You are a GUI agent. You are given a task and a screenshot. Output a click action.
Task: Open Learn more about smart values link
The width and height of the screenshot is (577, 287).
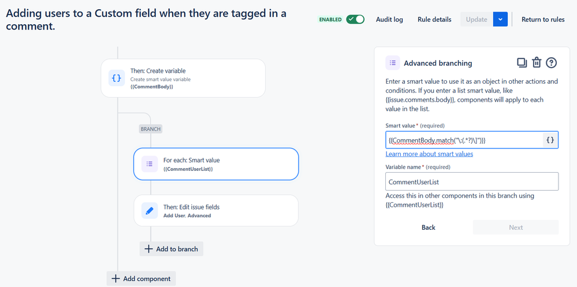[429, 154]
